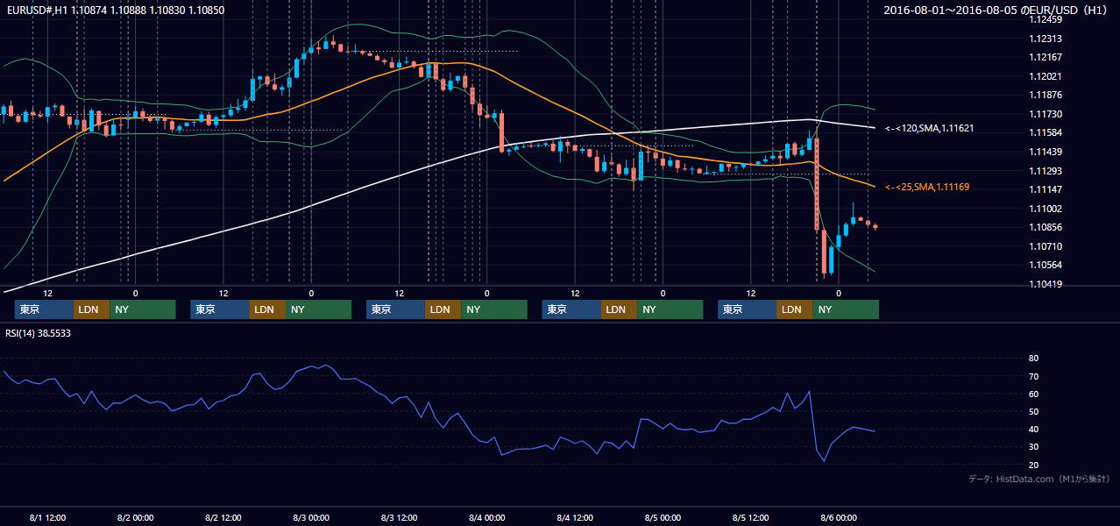Click the 1.11439 price axis label
The width and height of the screenshot is (1120, 526).
pyautogui.click(x=1046, y=152)
